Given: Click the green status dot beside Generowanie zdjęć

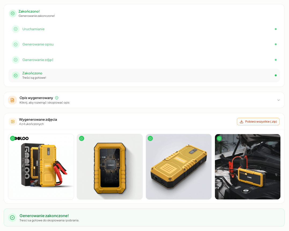Looking at the screenshot, I should 276,60.
